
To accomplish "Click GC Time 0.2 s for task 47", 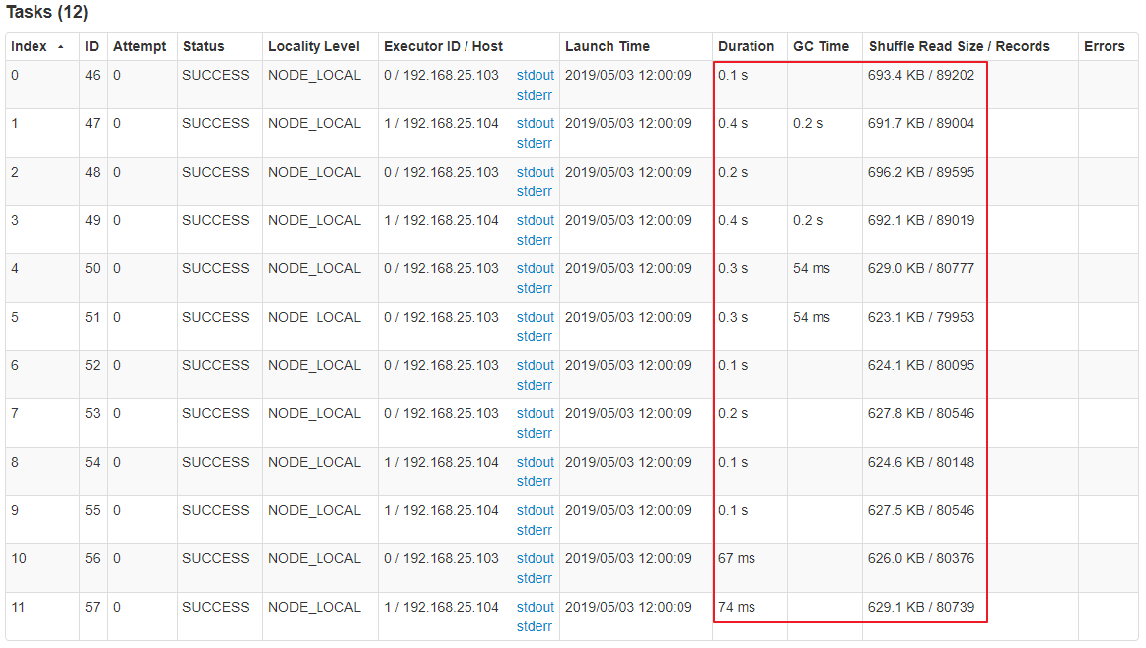I will click(808, 123).
